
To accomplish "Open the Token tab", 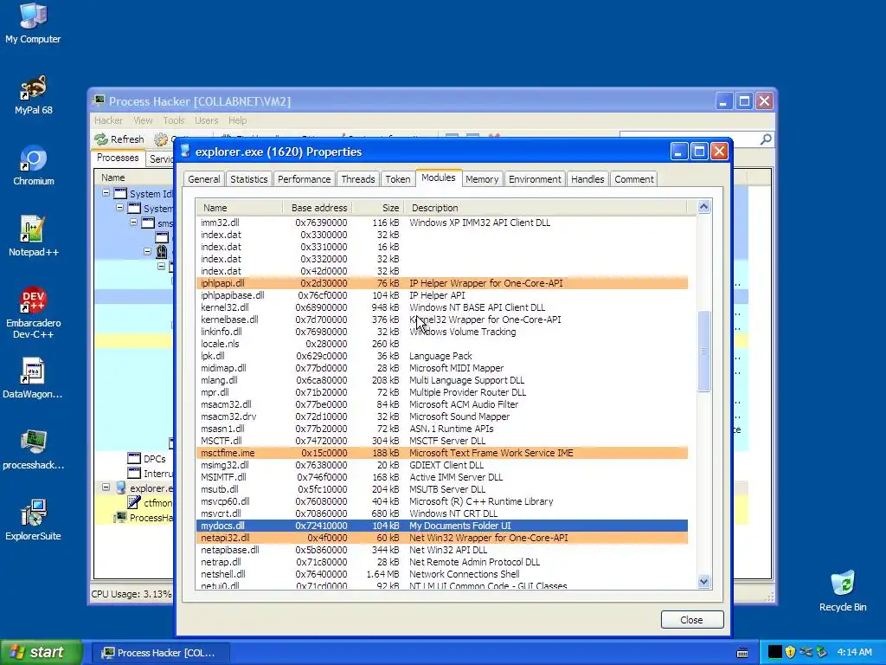I will [398, 179].
